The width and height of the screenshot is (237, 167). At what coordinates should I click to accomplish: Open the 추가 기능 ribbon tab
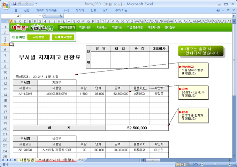(x=121, y=10)
